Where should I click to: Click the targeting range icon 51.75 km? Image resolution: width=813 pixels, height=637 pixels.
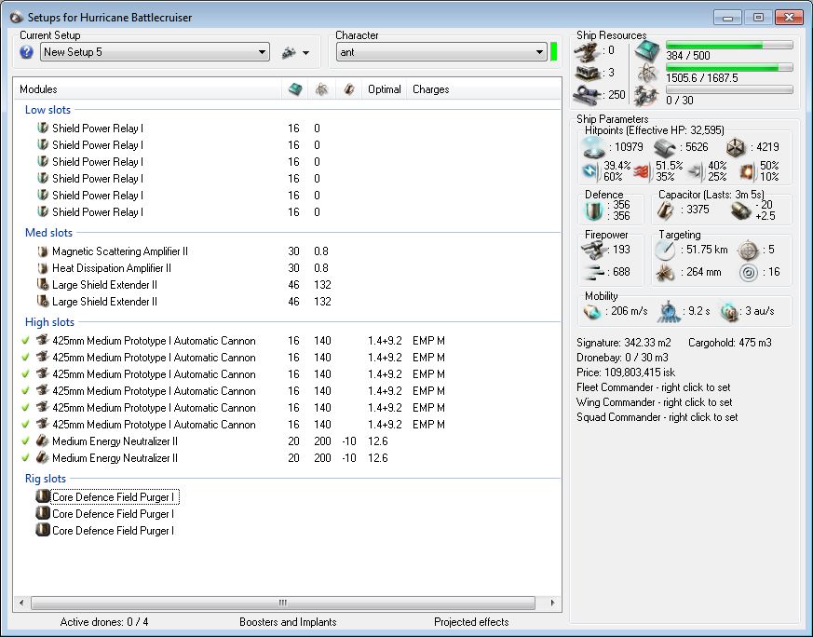(x=665, y=251)
